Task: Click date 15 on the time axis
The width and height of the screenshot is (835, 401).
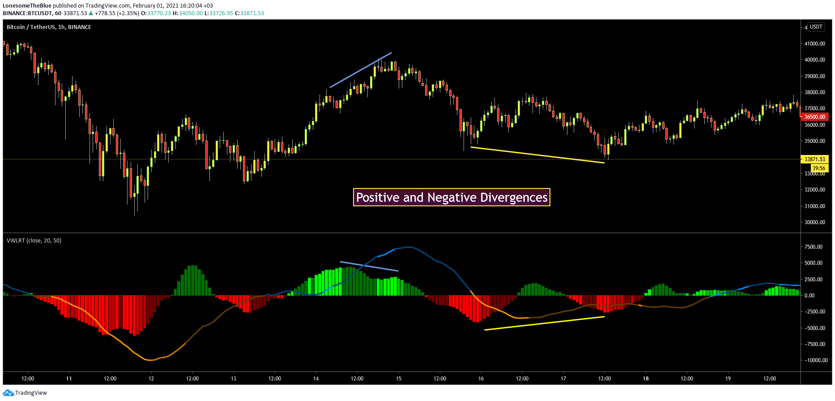Action: (399, 379)
